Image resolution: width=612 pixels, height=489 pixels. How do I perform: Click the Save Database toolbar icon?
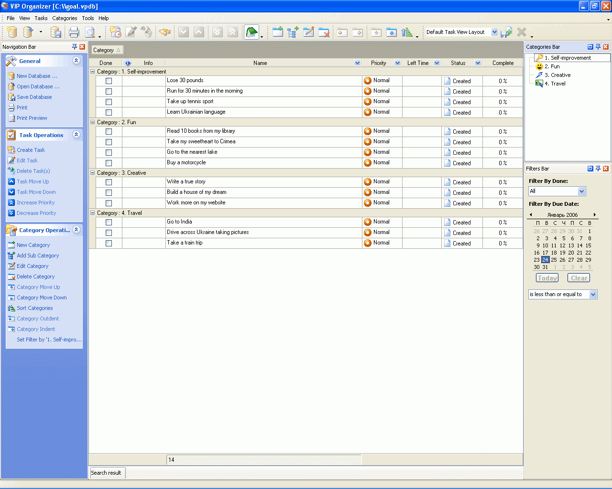click(x=56, y=32)
